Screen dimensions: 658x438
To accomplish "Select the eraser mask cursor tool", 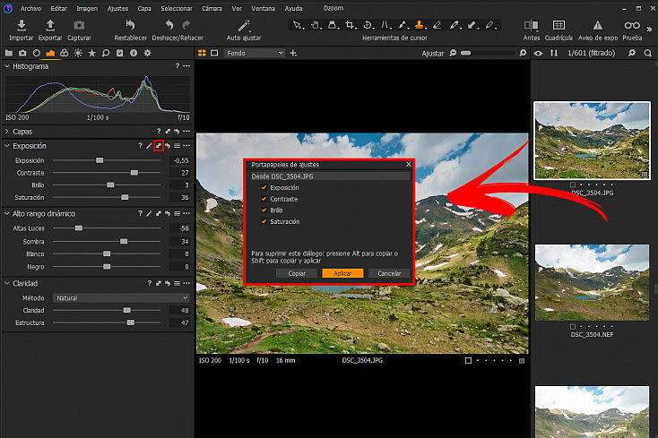I will coord(437,25).
